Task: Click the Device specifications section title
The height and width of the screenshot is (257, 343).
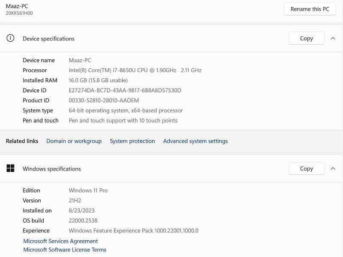Action: 48,39
